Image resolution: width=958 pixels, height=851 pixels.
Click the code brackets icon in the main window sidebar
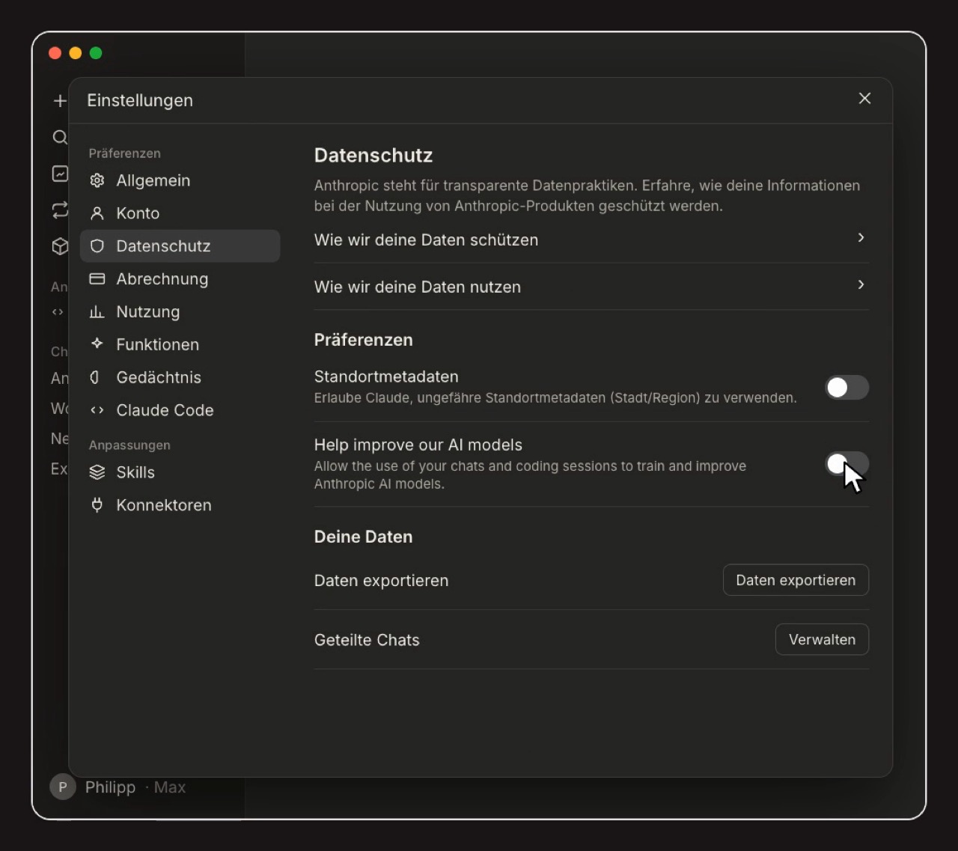[58, 312]
